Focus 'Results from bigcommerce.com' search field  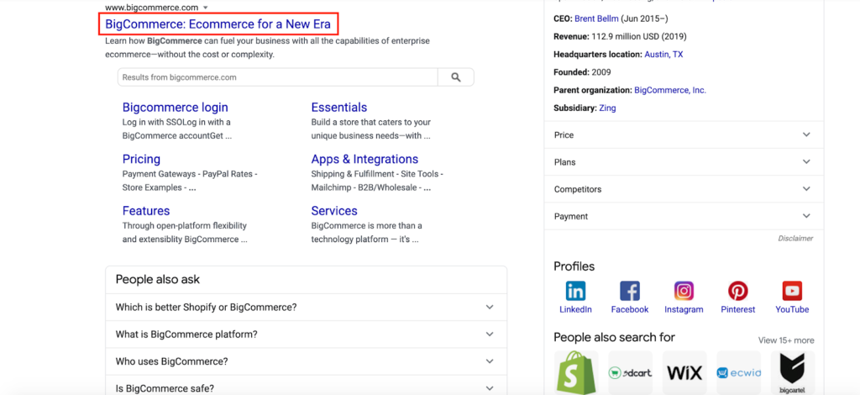pyautogui.click(x=277, y=77)
